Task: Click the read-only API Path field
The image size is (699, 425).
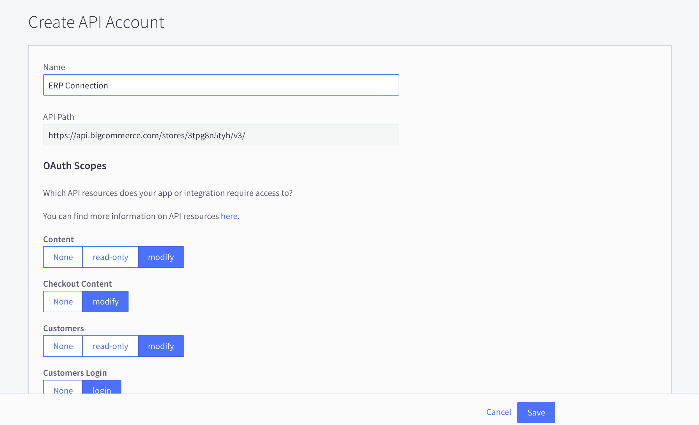Action: pos(221,135)
